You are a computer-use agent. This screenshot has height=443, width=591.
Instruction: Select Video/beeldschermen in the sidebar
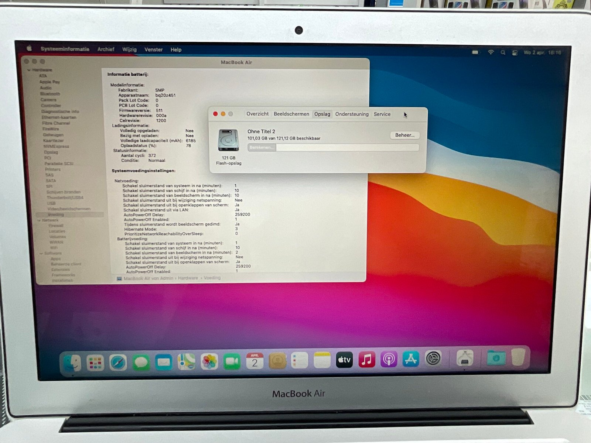[69, 209]
